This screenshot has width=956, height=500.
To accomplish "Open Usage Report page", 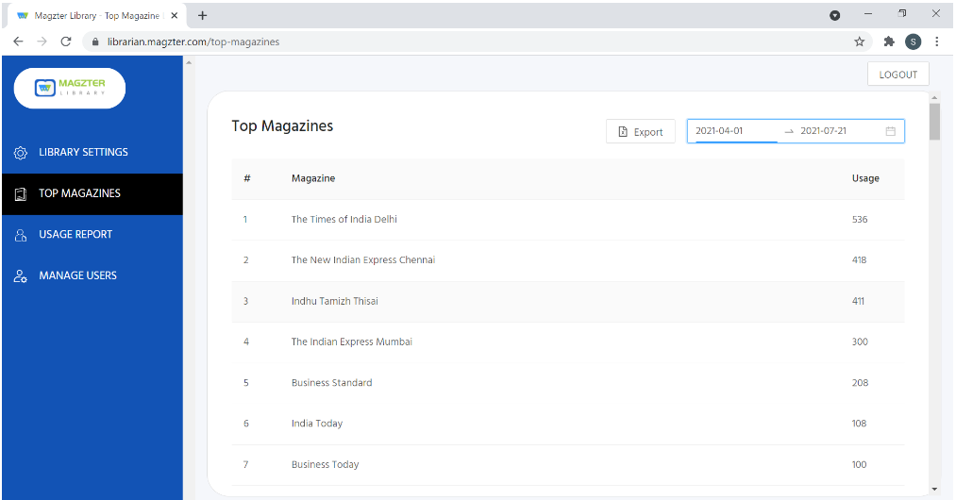I will tap(92, 235).
